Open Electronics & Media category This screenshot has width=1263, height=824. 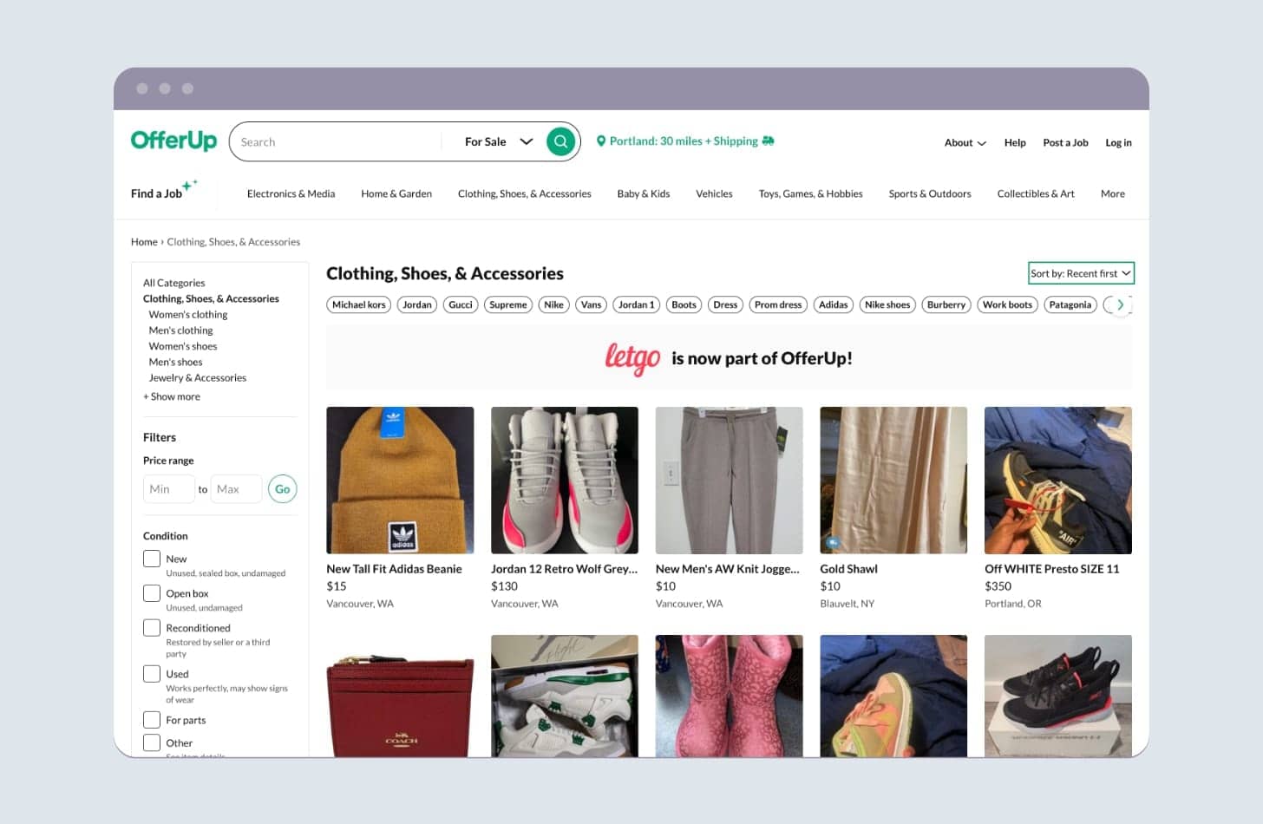pyautogui.click(x=291, y=193)
